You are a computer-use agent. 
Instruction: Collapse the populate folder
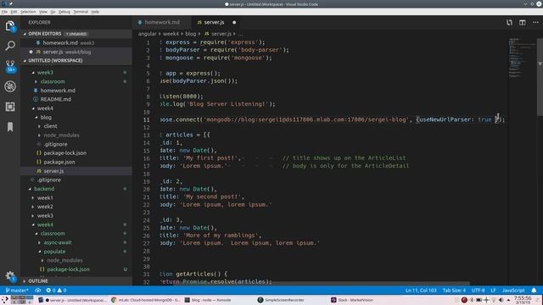[54, 252]
